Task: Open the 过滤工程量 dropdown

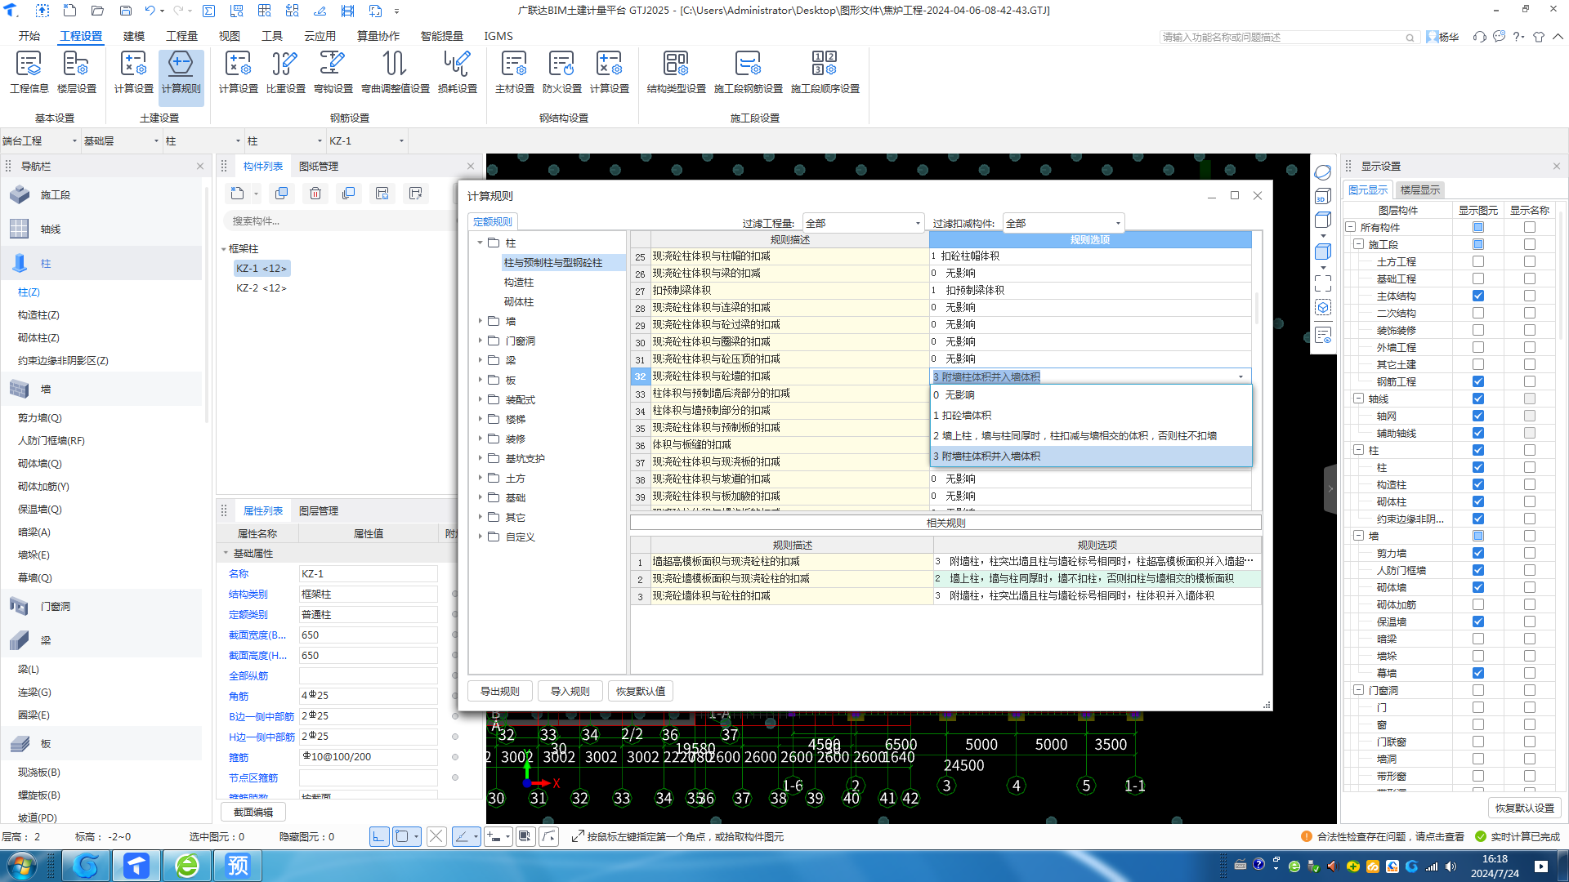Action: click(x=863, y=223)
